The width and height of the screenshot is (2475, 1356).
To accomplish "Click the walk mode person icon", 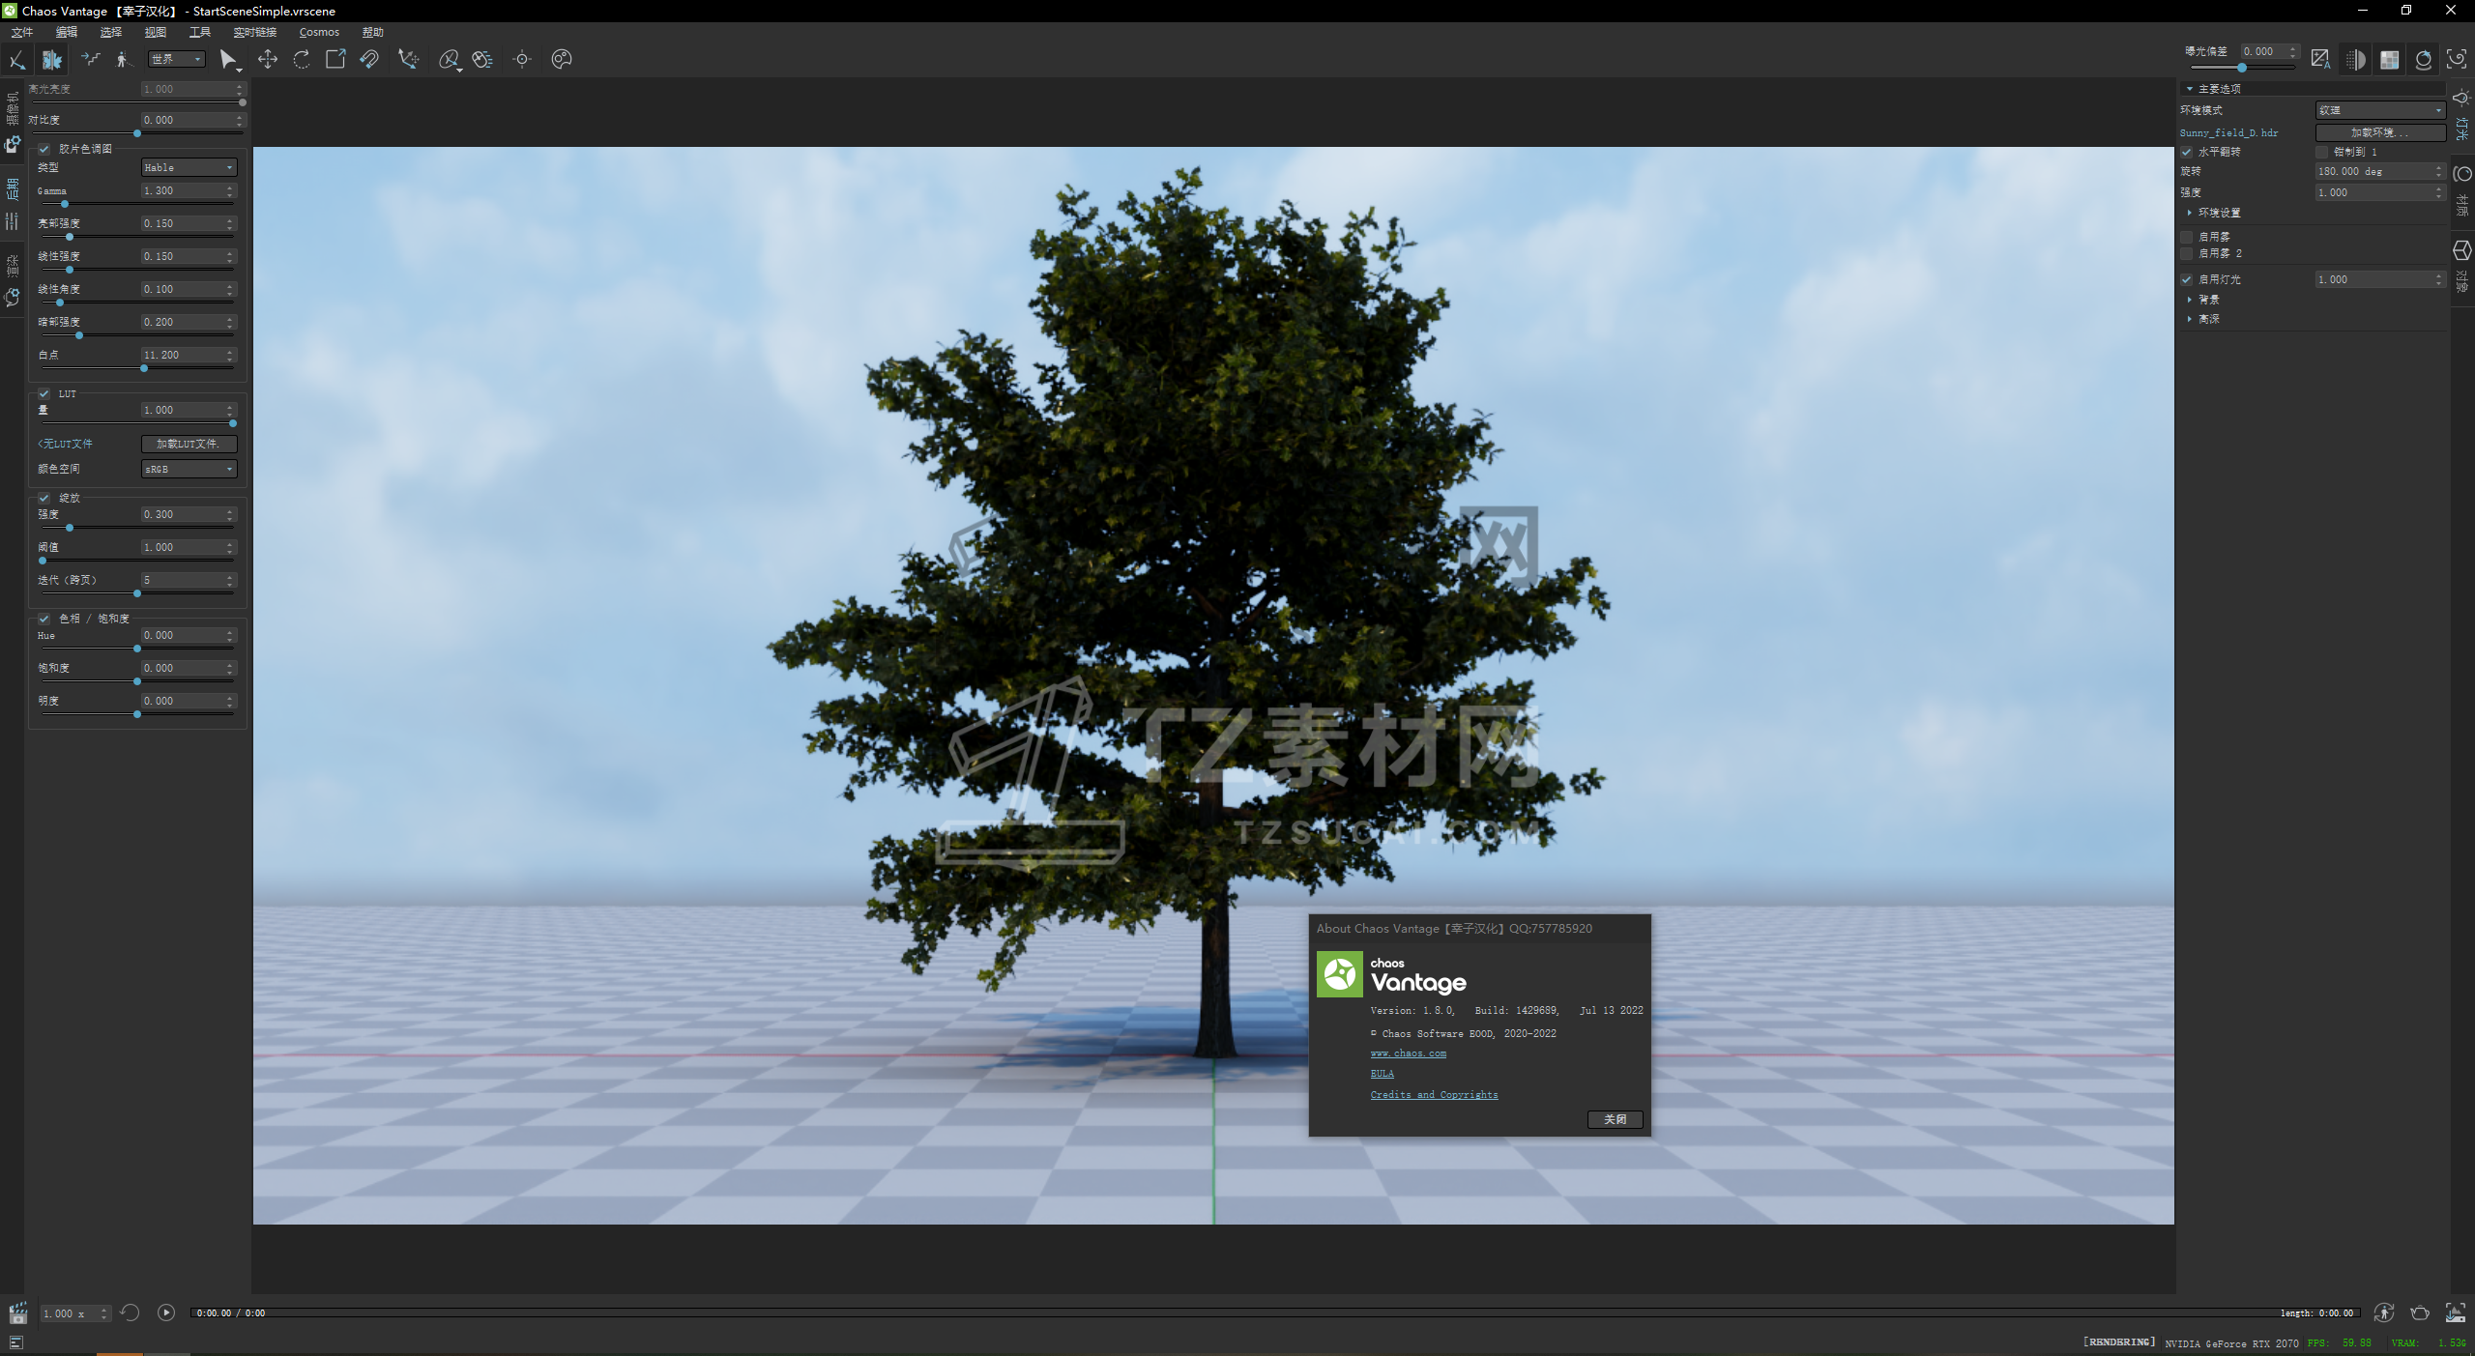I will click(x=123, y=60).
